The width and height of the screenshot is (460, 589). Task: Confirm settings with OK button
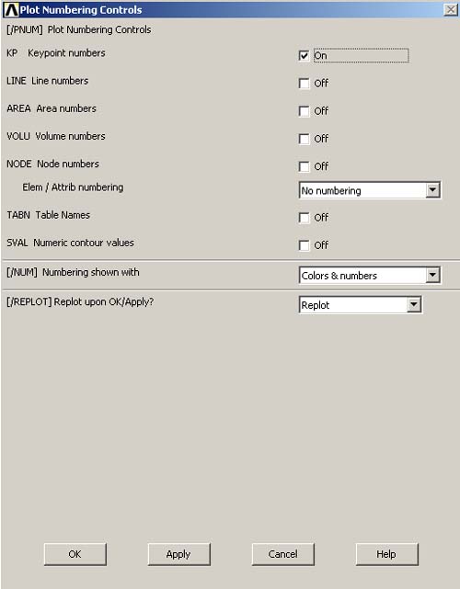coord(75,554)
